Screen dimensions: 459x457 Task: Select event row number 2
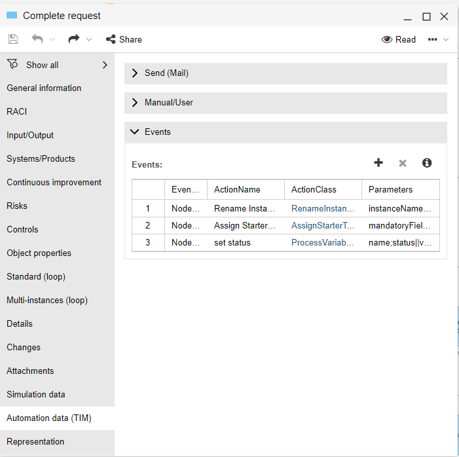[x=148, y=225]
